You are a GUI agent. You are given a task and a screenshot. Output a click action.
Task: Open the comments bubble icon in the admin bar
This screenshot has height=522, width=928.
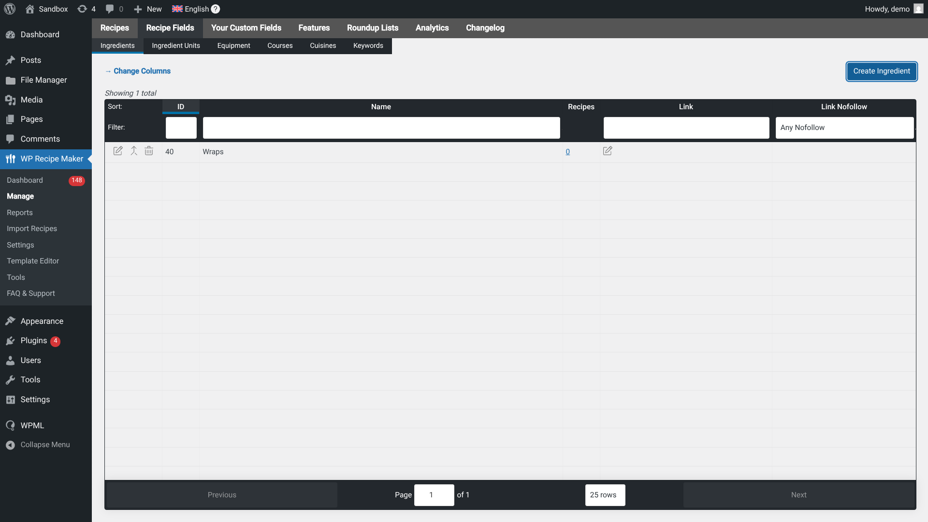(110, 9)
